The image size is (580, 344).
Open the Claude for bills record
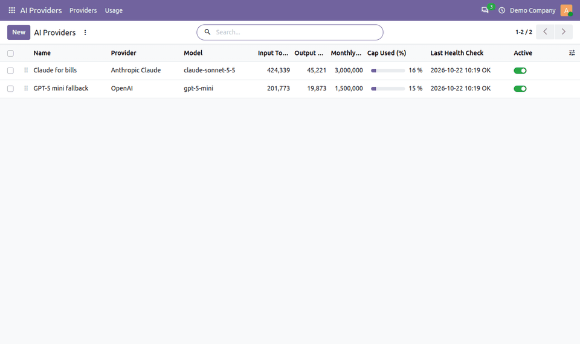click(x=55, y=70)
